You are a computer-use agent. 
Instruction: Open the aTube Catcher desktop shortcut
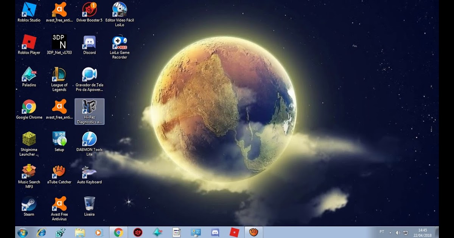tap(59, 174)
